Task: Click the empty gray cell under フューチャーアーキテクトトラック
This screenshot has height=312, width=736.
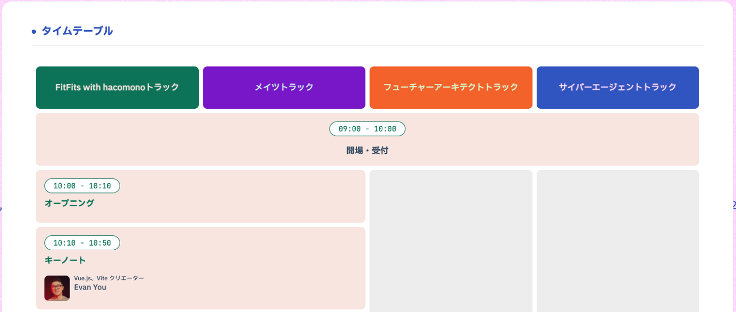Action: pyautogui.click(x=451, y=240)
